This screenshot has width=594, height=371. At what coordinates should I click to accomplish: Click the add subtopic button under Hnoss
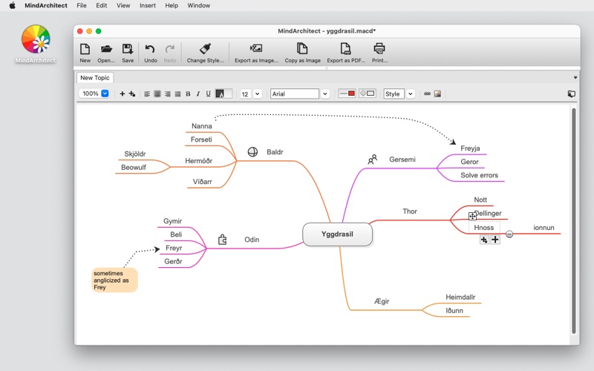point(484,240)
